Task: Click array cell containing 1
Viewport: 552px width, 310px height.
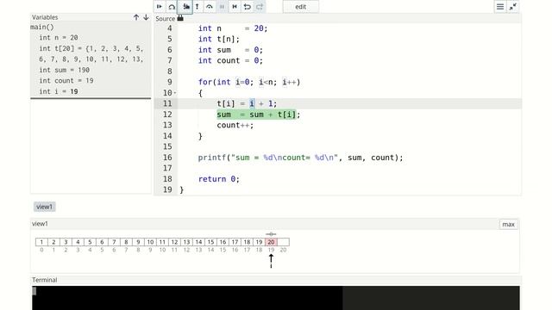Action: point(41,242)
